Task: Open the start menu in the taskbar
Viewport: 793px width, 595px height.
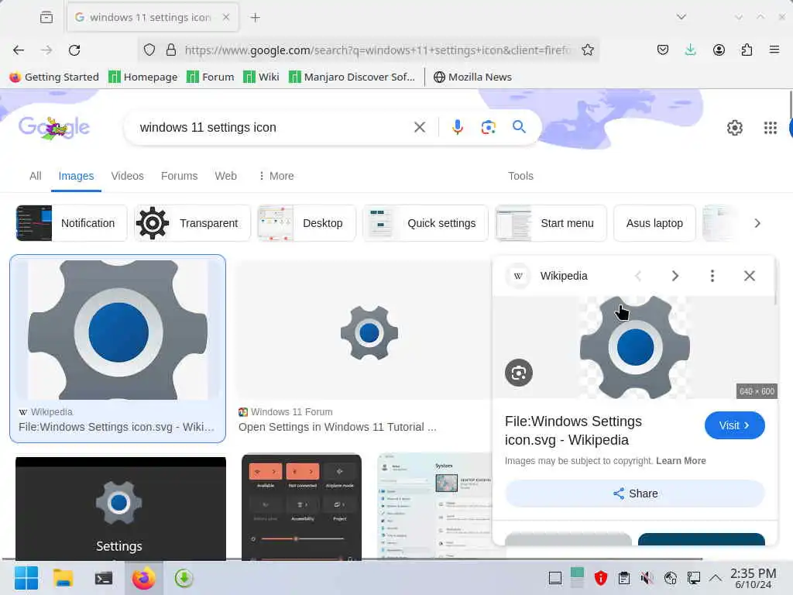Action: pyautogui.click(x=26, y=578)
